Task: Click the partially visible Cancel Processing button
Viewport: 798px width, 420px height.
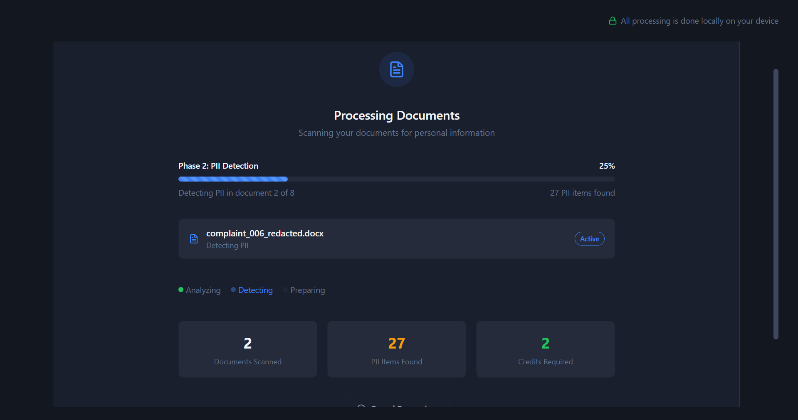Action: coord(396,403)
